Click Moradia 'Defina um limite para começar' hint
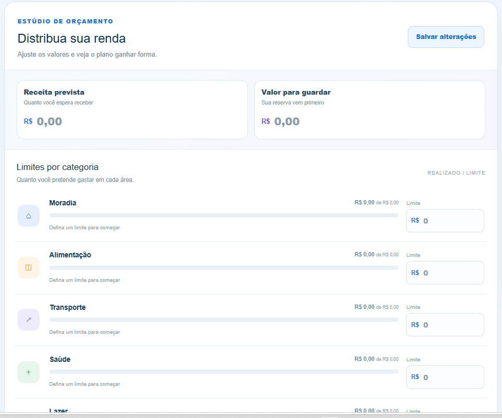The width and height of the screenshot is (502, 418). (84, 228)
